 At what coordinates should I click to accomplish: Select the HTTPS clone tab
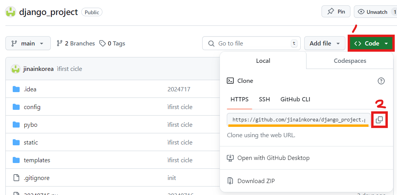pyautogui.click(x=240, y=99)
